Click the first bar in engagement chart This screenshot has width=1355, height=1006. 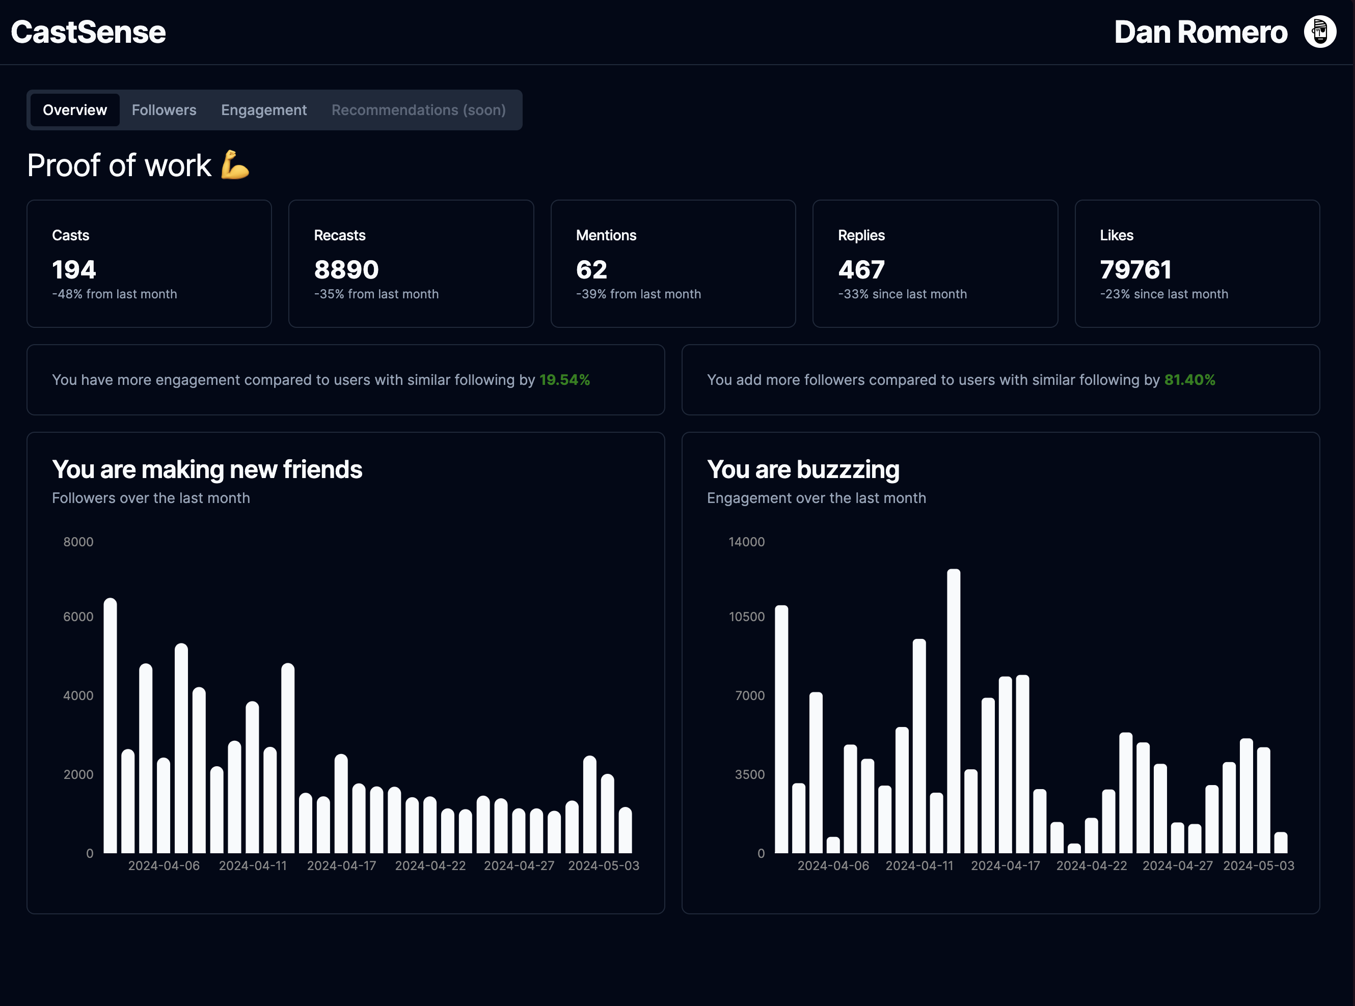click(x=781, y=729)
